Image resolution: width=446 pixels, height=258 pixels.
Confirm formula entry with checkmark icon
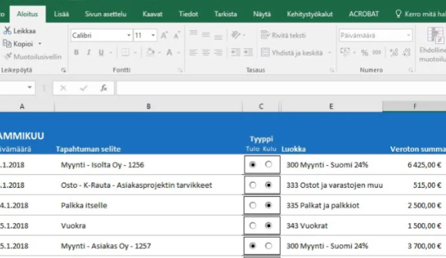coord(83,88)
